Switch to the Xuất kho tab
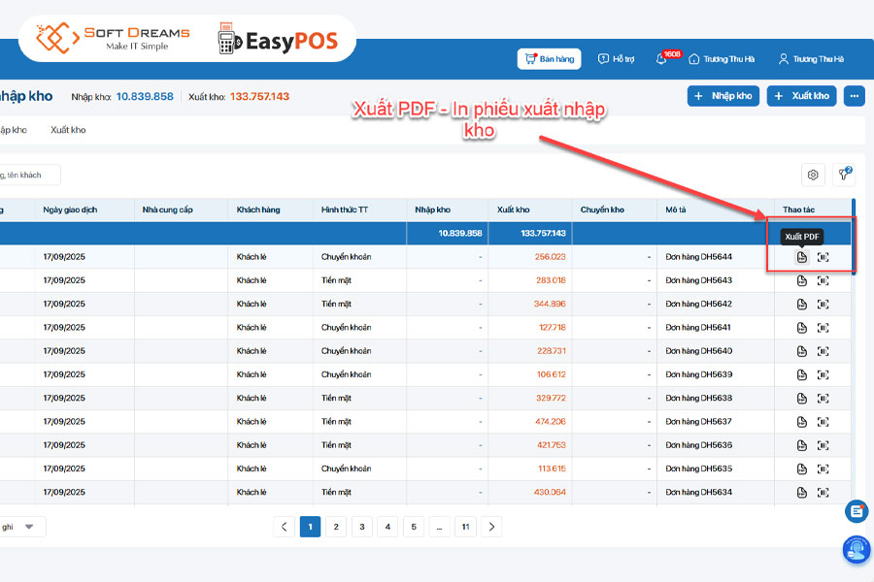 pos(68,130)
